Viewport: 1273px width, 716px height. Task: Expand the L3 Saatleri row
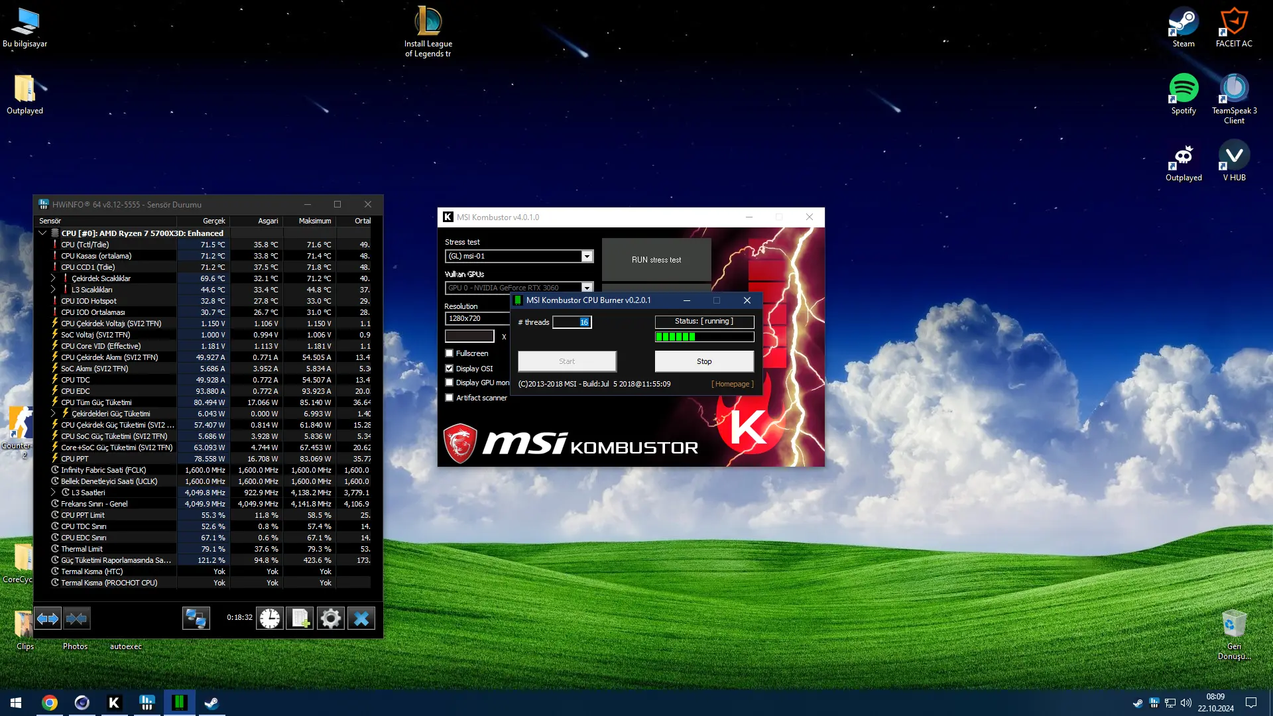[x=53, y=493]
